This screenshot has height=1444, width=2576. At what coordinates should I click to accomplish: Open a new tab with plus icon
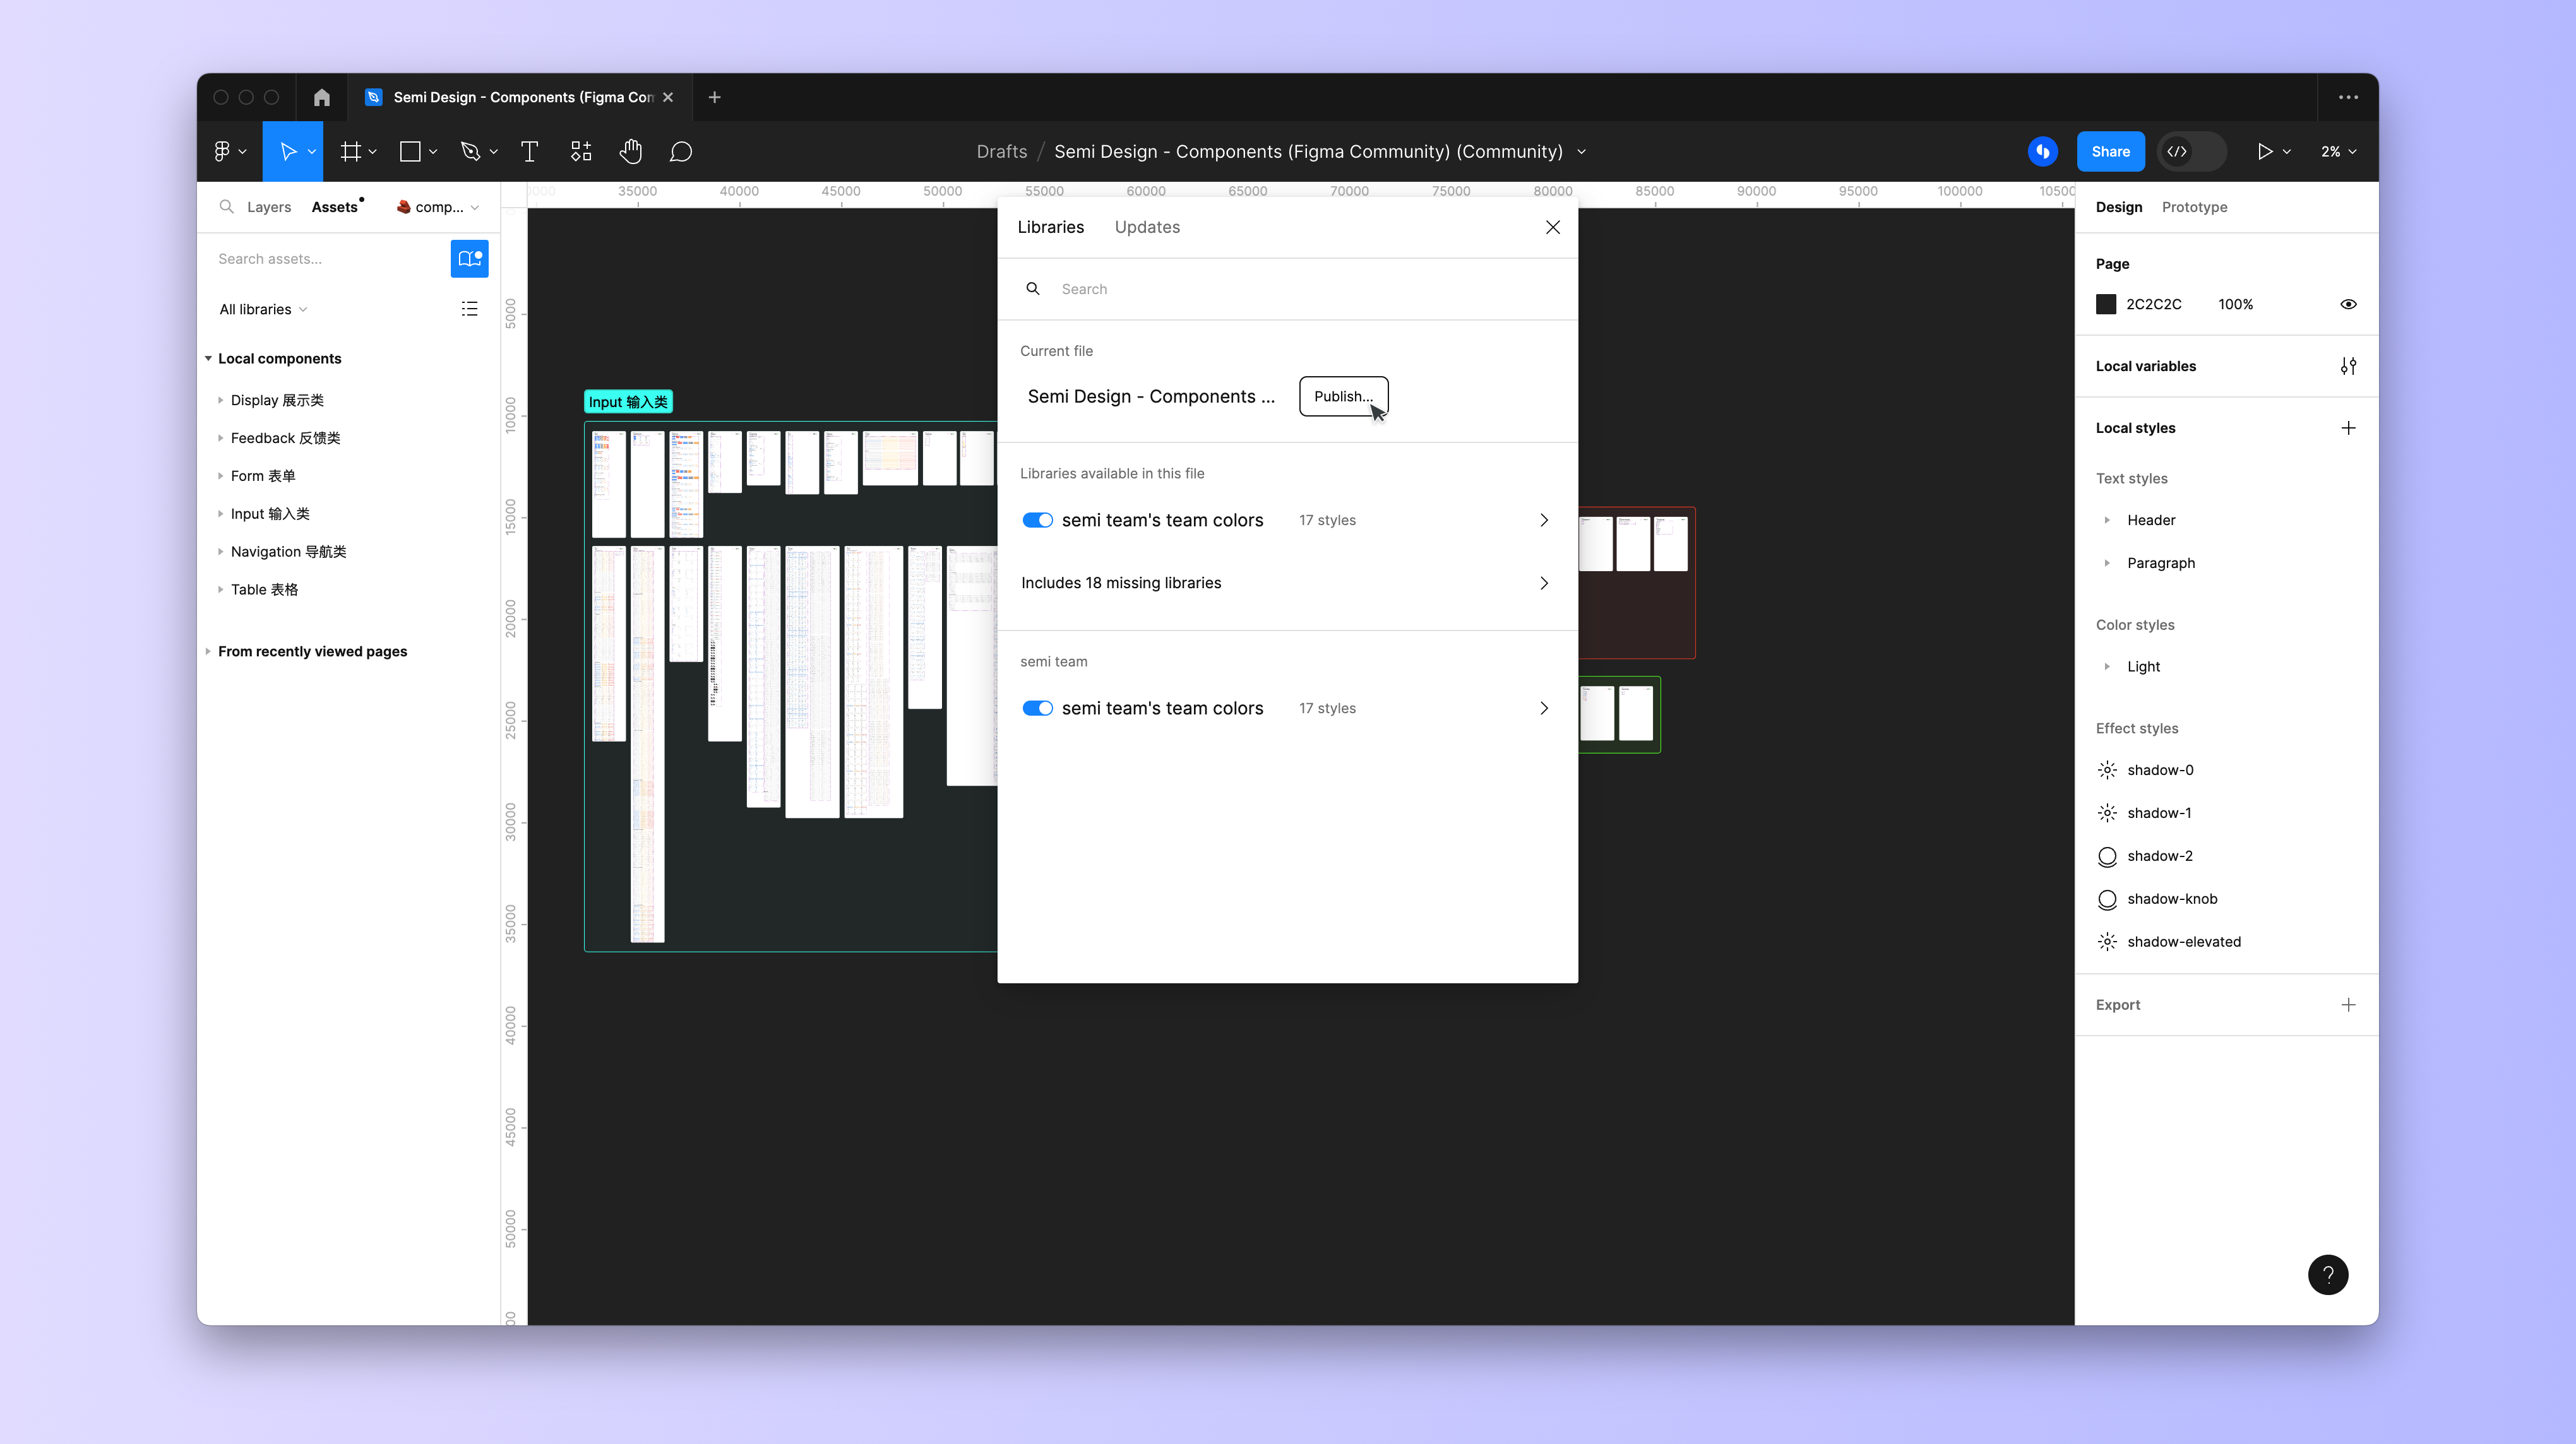714,97
